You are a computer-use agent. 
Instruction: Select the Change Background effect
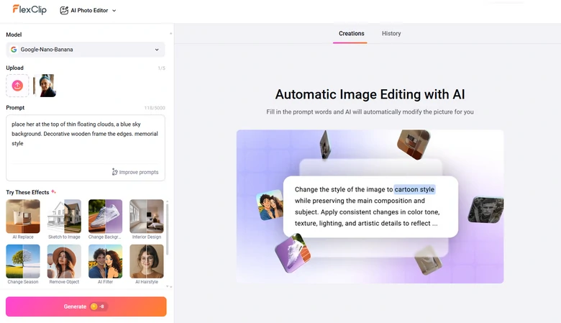click(x=105, y=217)
